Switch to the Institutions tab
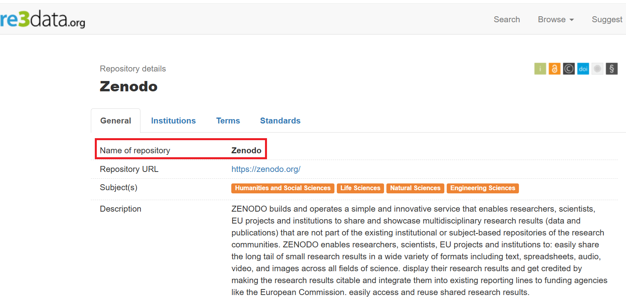 click(x=173, y=121)
